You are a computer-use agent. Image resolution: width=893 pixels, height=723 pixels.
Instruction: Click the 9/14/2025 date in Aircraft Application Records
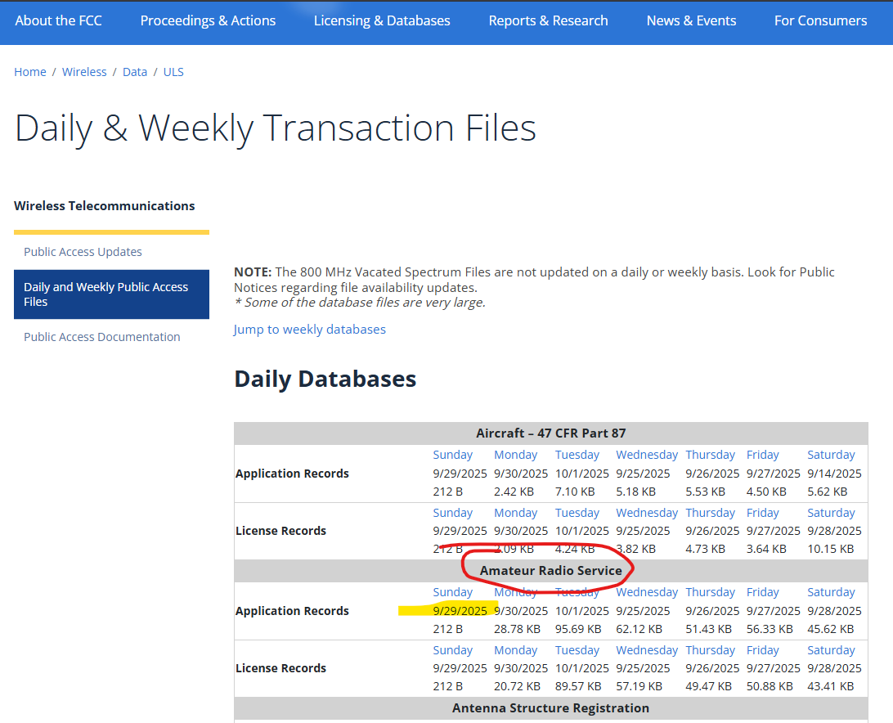[x=834, y=474]
